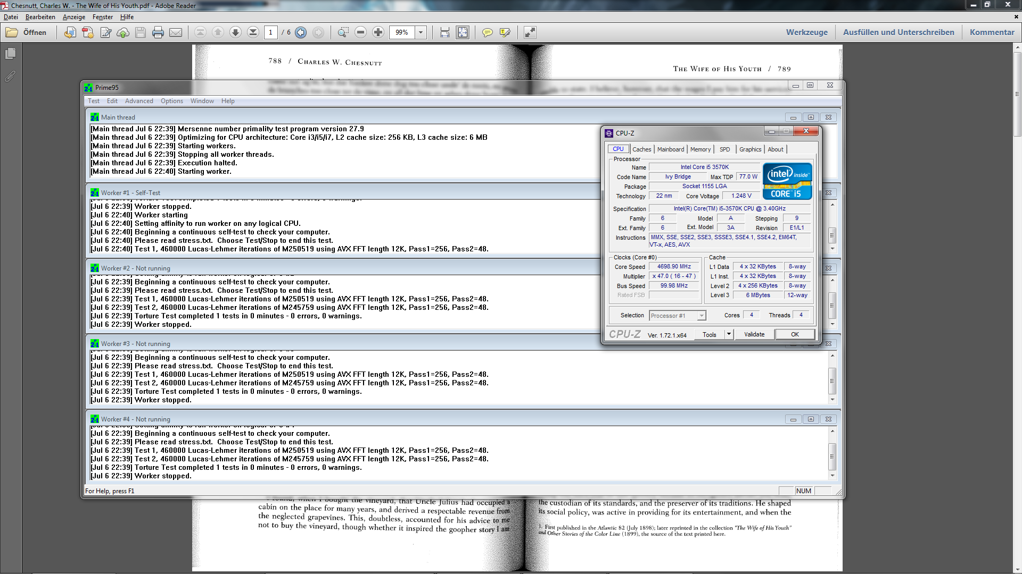Image resolution: width=1022 pixels, height=574 pixels.
Task: Open the zoom percentage dropdown
Action: [421, 32]
